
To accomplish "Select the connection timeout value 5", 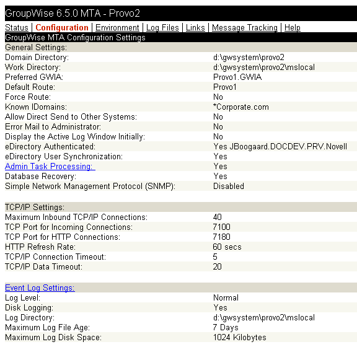I will 215,257.
